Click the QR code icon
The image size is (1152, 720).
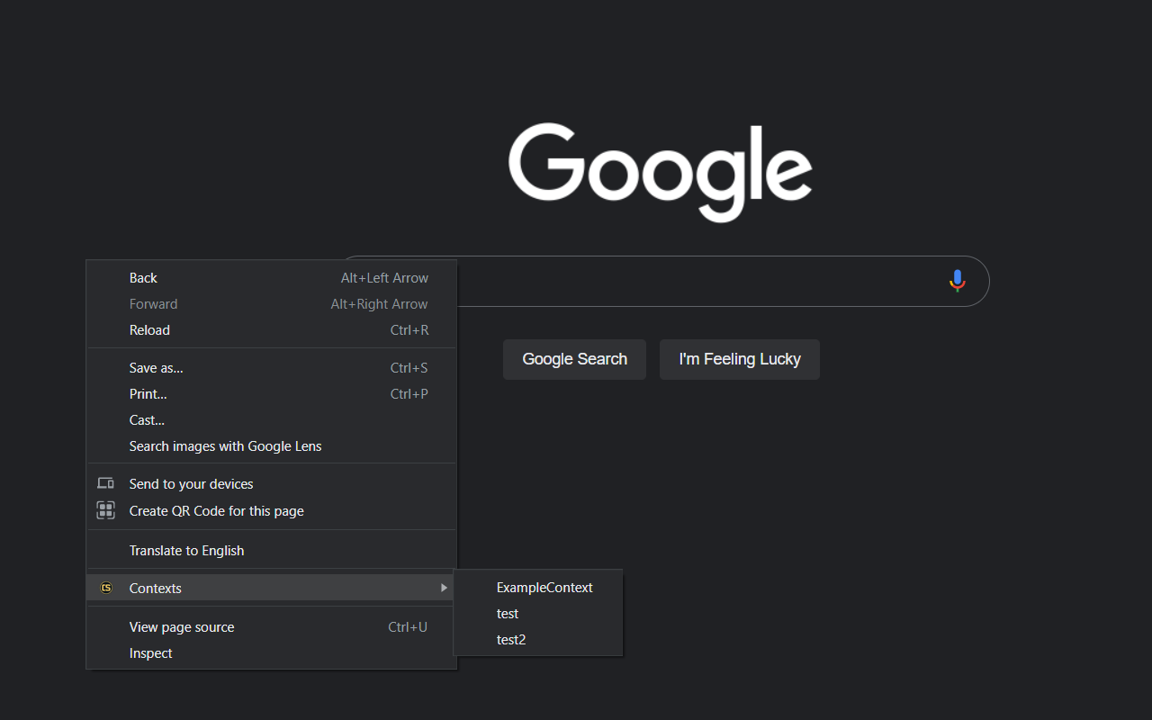point(106,510)
